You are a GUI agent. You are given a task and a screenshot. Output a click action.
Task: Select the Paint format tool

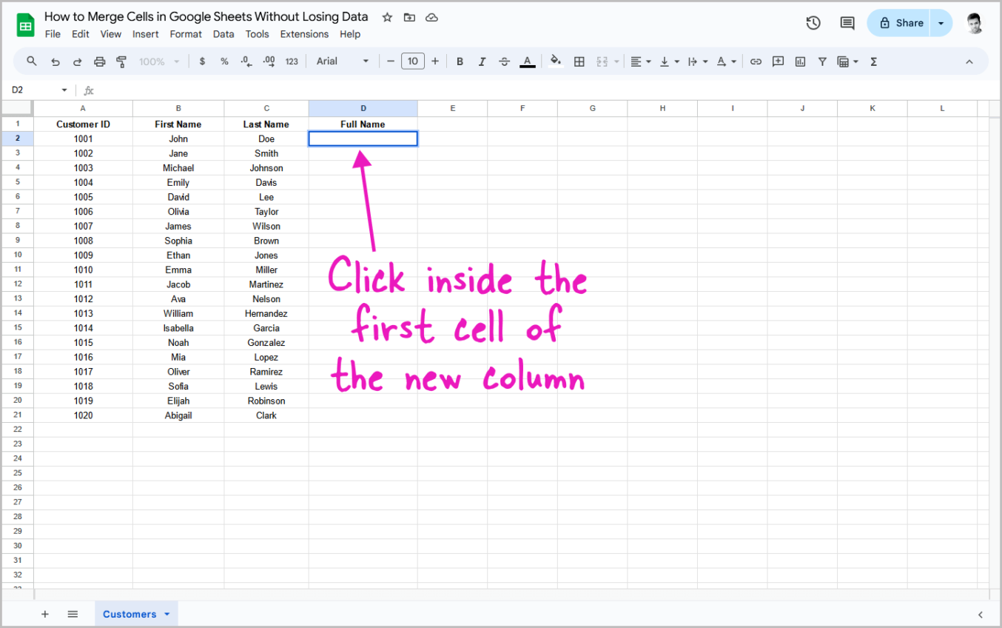[x=122, y=61]
